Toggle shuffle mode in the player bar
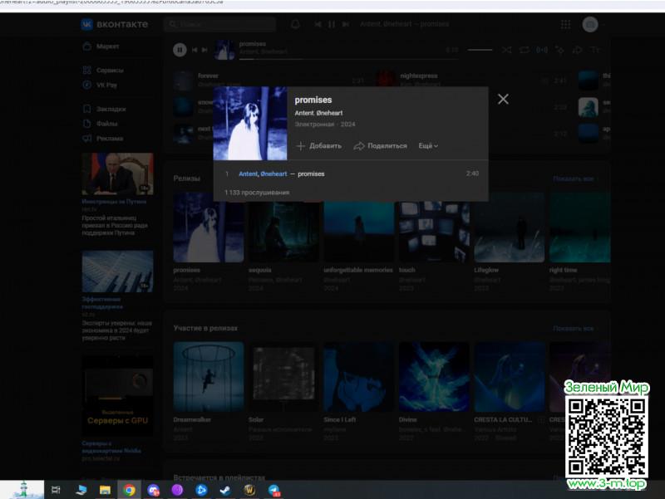The width and height of the screenshot is (665, 499). (x=506, y=50)
